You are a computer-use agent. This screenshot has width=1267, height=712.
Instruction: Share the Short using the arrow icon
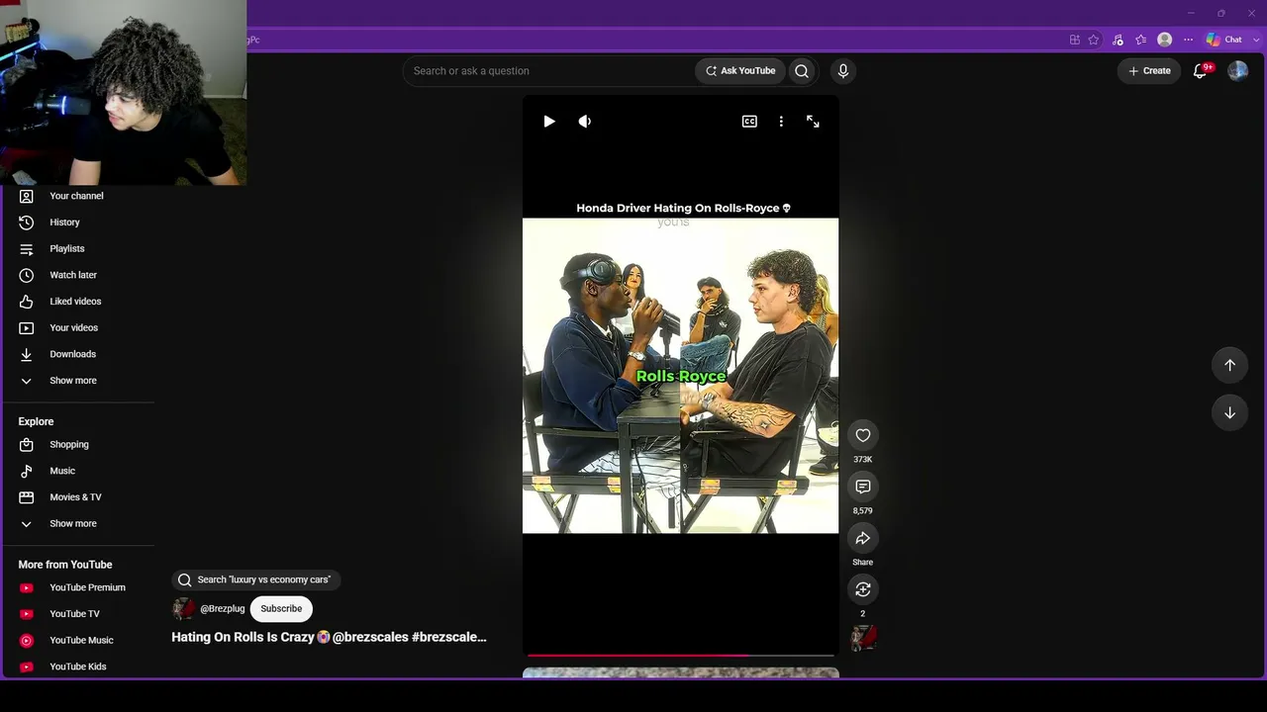click(x=863, y=538)
